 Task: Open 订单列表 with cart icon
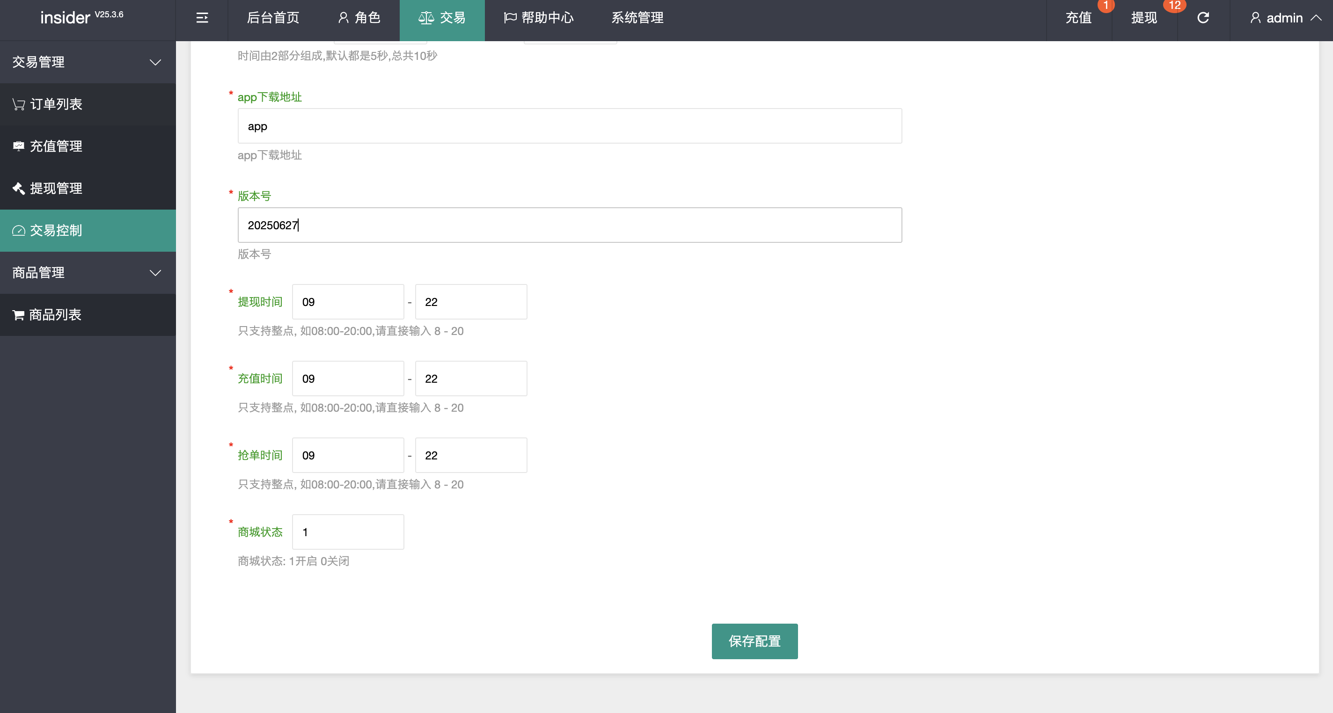click(56, 104)
